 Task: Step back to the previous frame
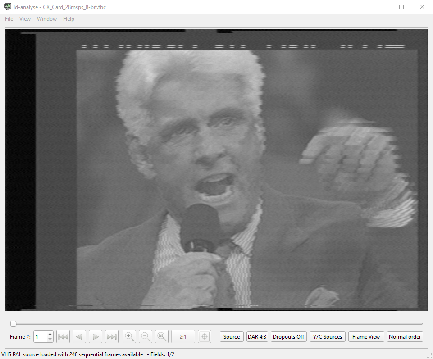(x=79, y=336)
